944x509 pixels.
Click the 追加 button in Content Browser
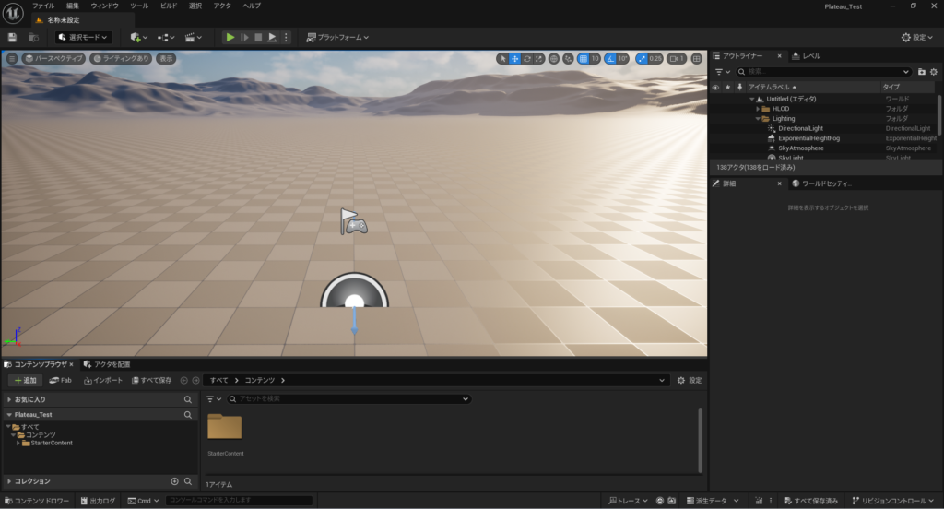(26, 380)
